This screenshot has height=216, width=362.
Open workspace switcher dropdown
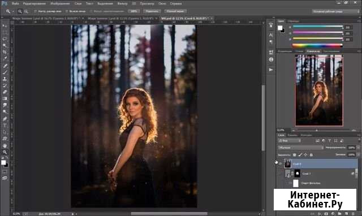[x=336, y=11]
